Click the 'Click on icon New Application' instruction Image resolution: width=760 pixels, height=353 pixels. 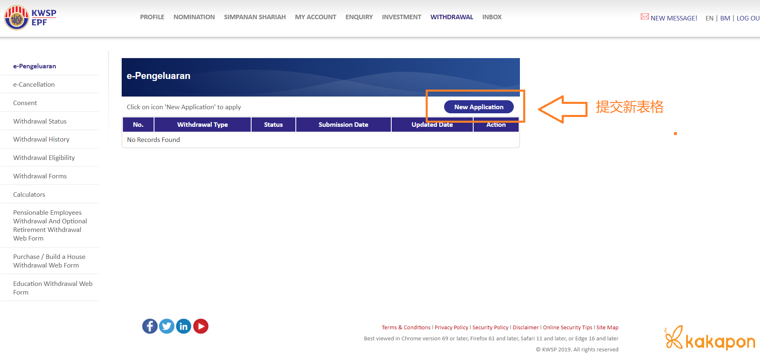click(x=184, y=107)
